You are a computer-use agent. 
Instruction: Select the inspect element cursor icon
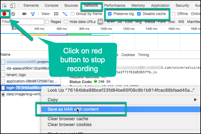tap(5, 6)
